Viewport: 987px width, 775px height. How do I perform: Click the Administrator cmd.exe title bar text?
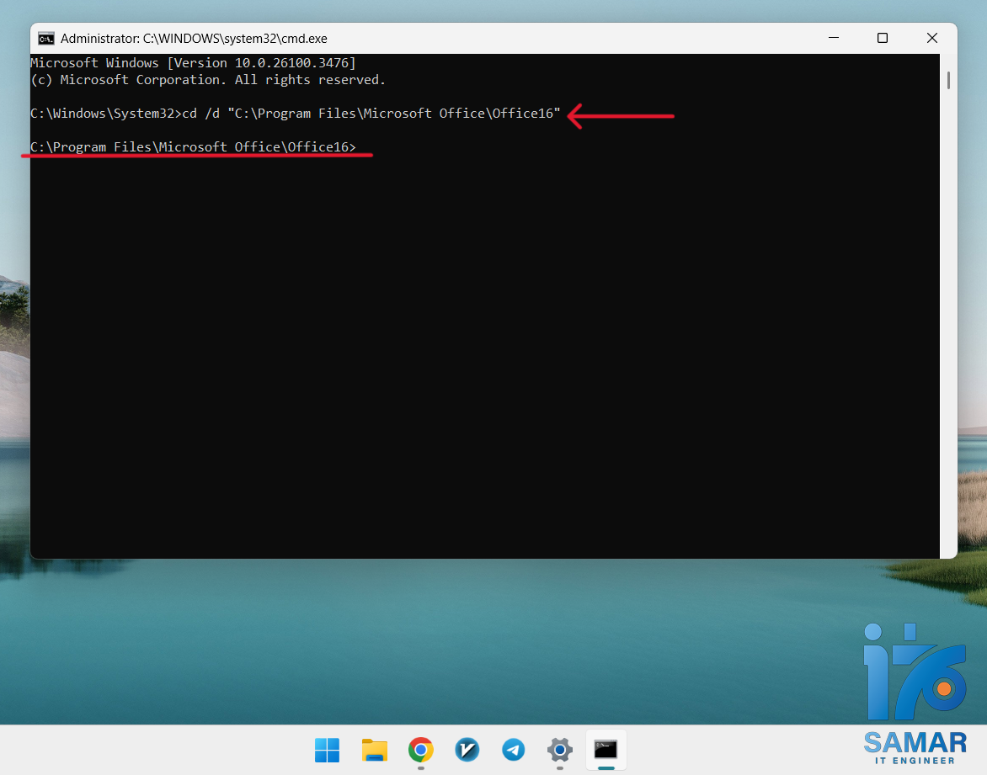tap(194, 38)
